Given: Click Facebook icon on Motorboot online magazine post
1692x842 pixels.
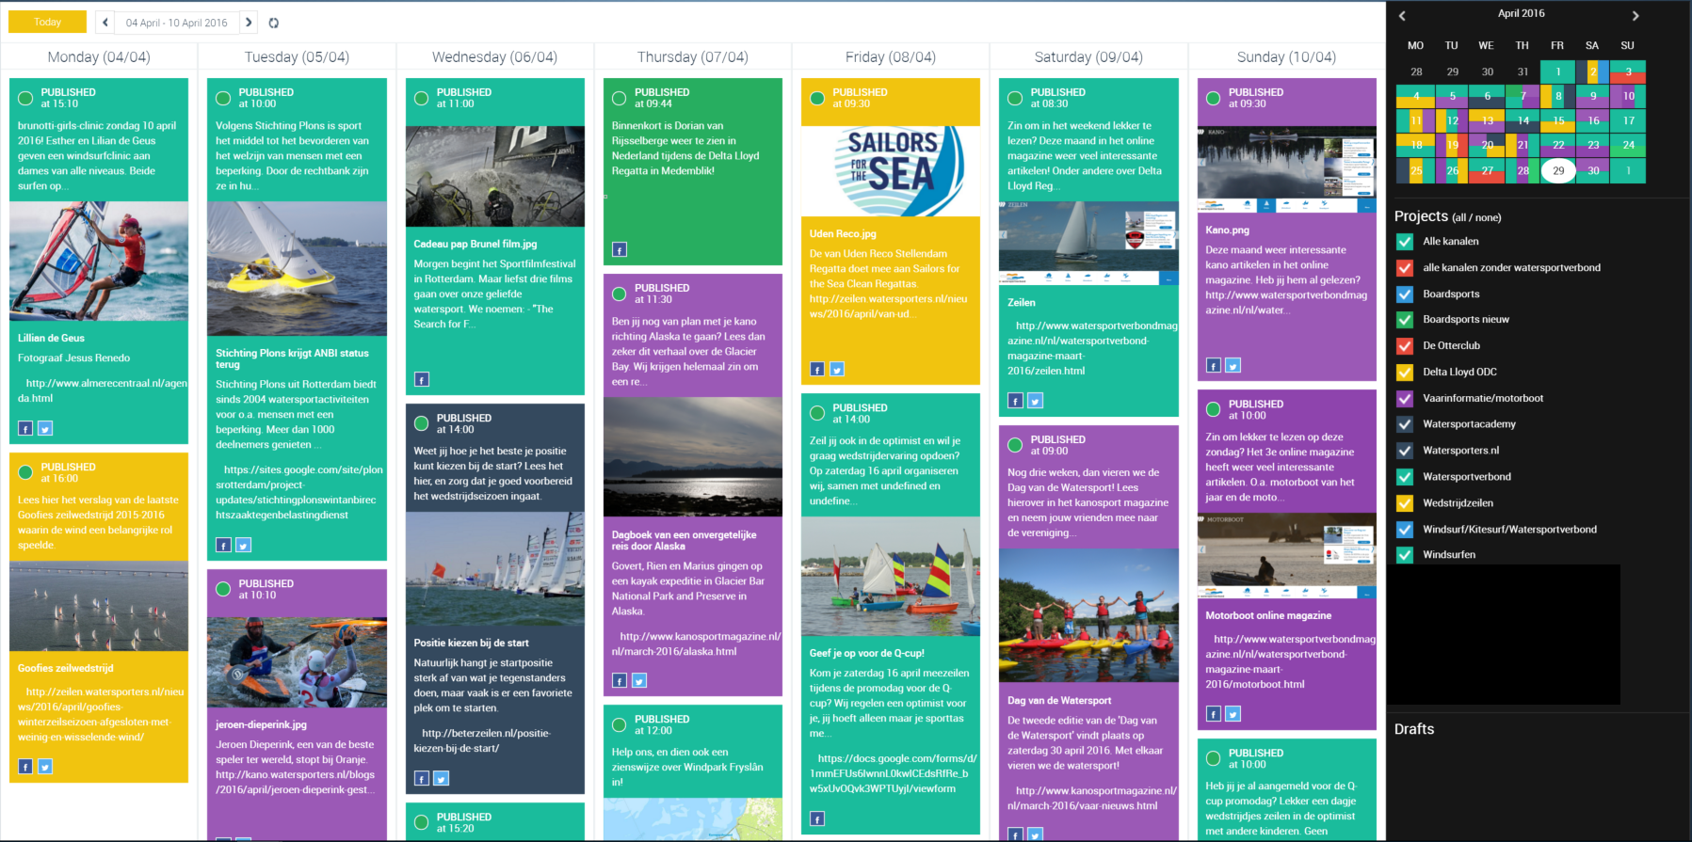Looking at the screenshot, I should (x=1214, y=714).
